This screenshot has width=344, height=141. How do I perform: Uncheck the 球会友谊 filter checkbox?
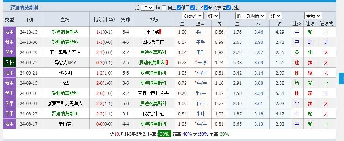point(206,8)
